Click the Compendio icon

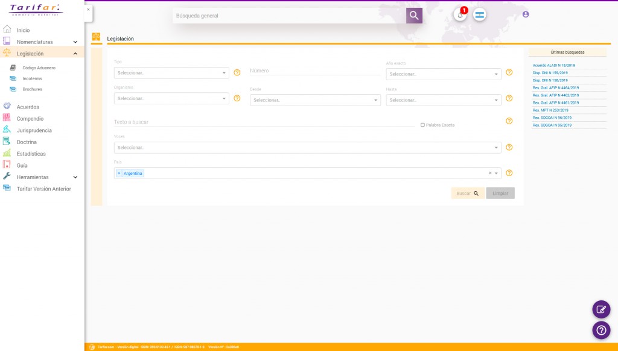coord(7,118)
